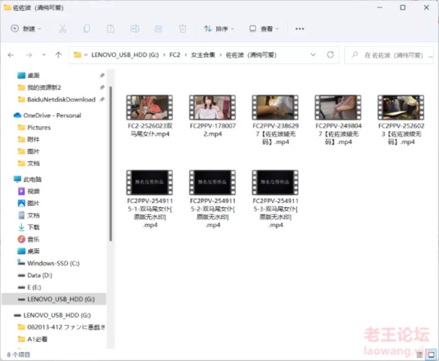Select file FC2PPV-2498047 video

(338, 120)
